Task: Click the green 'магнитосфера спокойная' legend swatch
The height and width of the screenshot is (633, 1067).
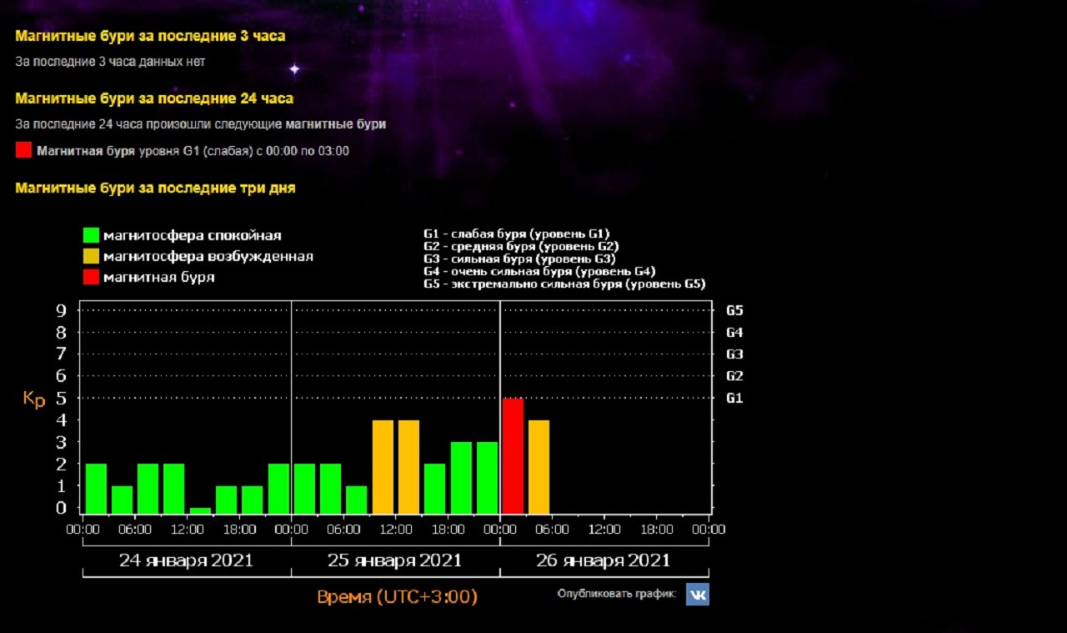Action: pos(91,235)
